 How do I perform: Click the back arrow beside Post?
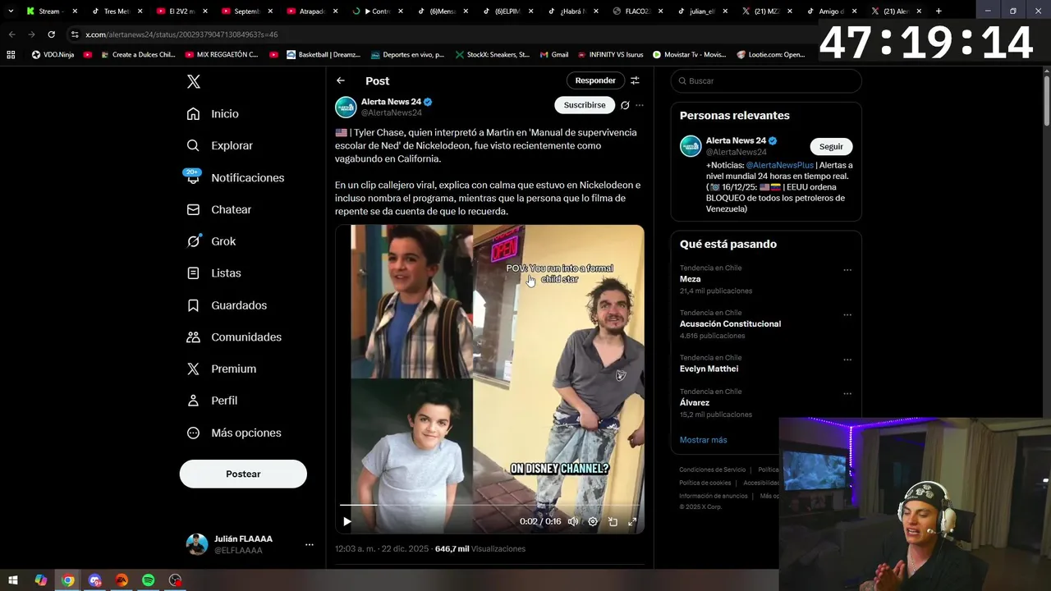click(x=341, y=80)
